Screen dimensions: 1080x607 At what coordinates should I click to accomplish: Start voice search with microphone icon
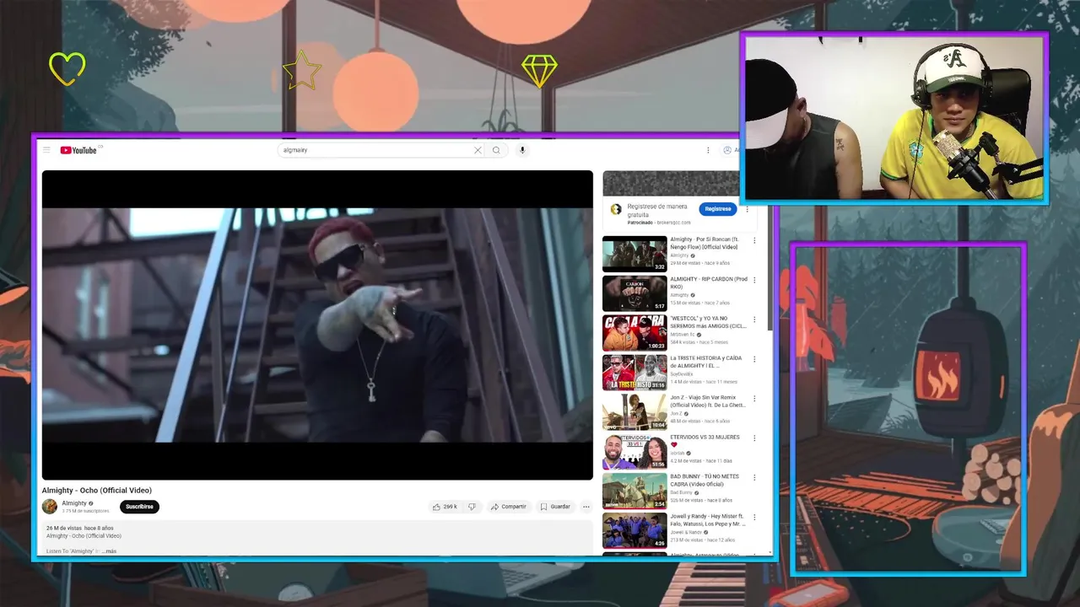pos(522,150)
